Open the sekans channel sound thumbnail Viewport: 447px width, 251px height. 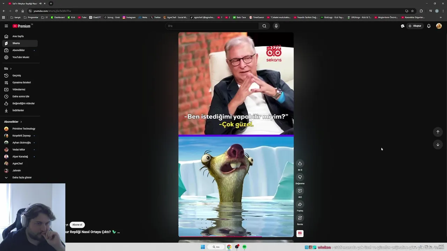click(x=300, y=233)
